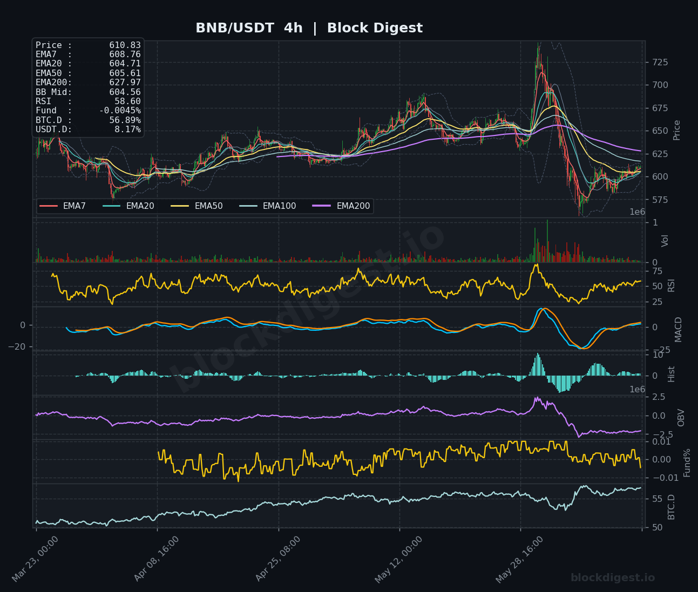Image resolution: width=698 pixels, height=592 pixels.
Task: Click the RSI axis label
Action: point(671,285)
